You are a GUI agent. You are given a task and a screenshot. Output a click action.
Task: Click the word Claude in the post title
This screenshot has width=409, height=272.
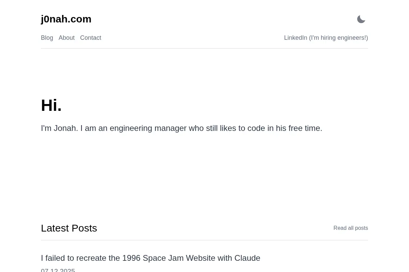click(x=247, y=258)
